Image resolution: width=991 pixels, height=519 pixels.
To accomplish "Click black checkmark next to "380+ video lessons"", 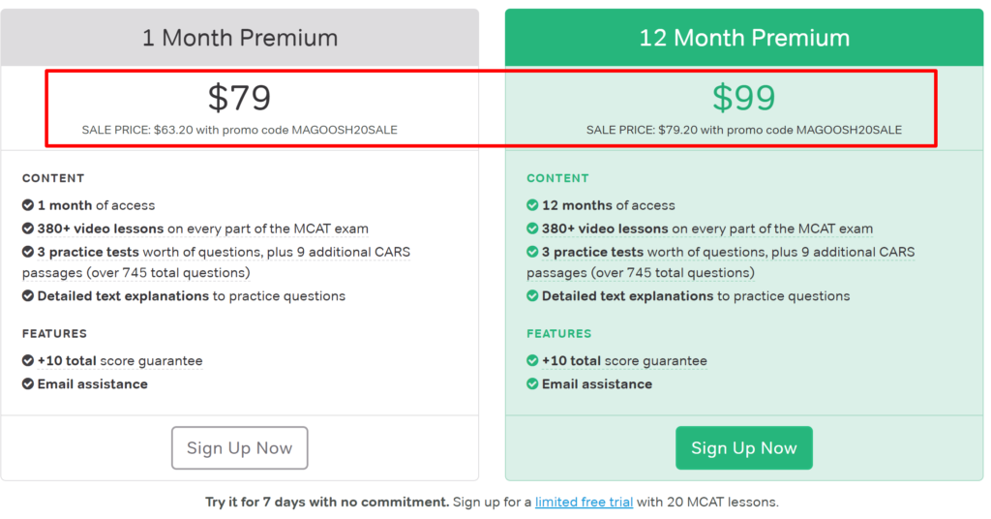I will (x=28, y=229).
